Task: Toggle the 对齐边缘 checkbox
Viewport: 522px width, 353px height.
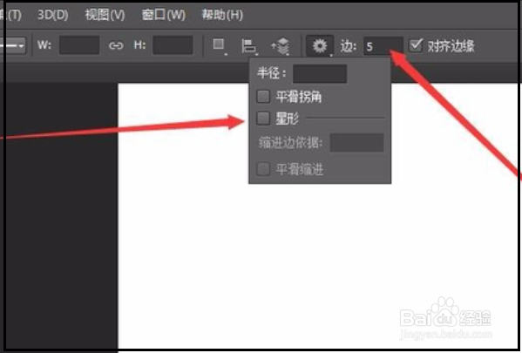Action: (416, 45)
